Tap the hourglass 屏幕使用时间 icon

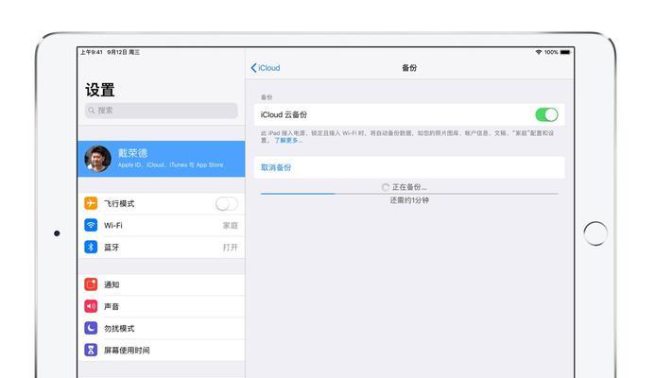tap(91, 350)
